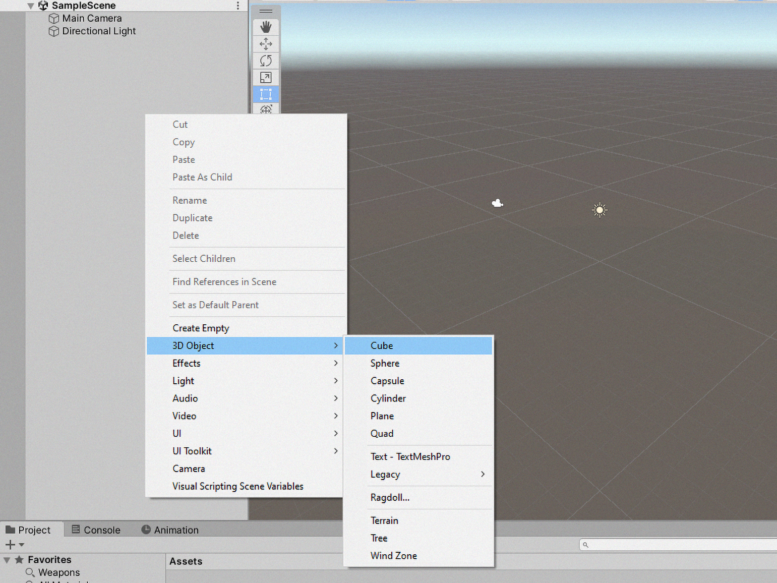Open the plus create-asset dropdown

click(14, 545)
